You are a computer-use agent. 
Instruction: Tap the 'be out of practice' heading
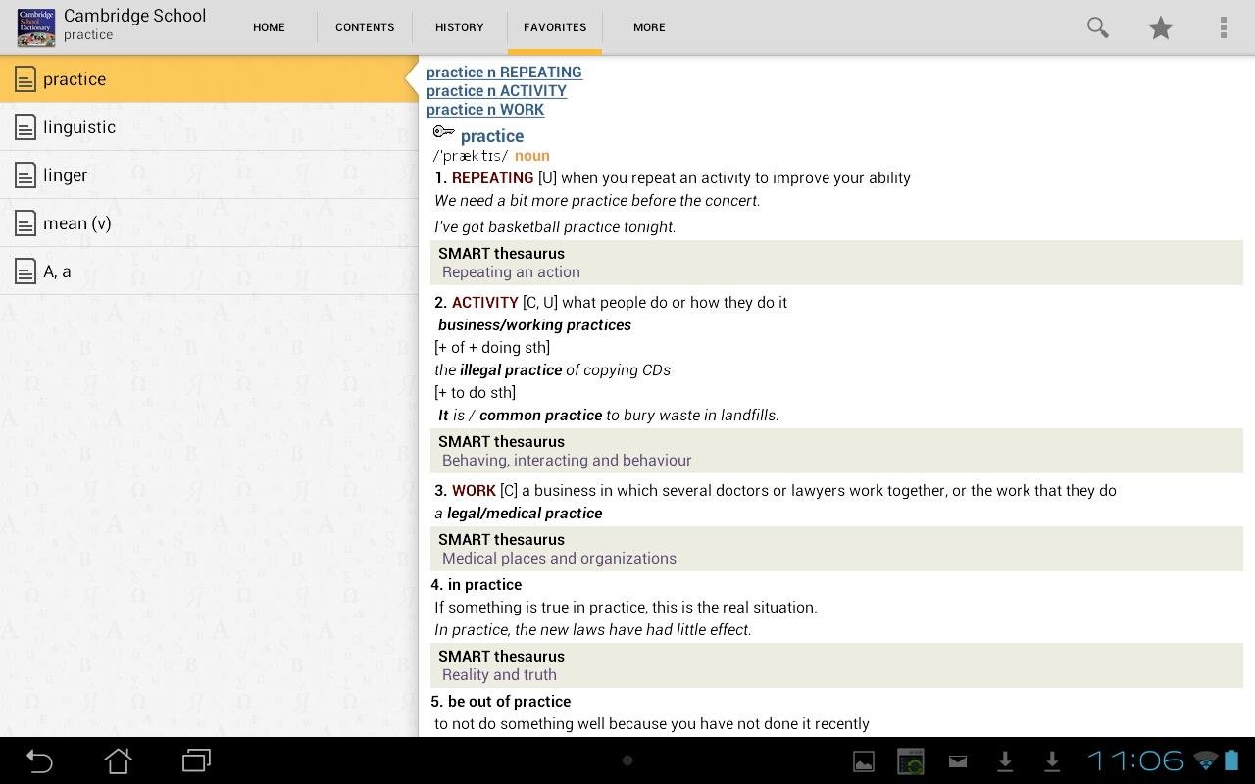(x=509, y=702)
